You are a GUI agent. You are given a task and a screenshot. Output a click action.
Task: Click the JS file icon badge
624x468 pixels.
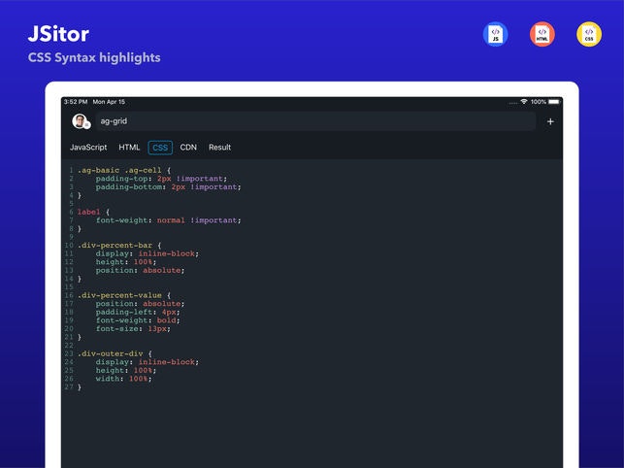(495, 34)
